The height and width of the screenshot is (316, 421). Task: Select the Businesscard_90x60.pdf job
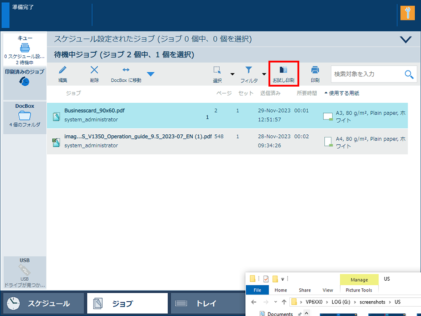(227, 116)
